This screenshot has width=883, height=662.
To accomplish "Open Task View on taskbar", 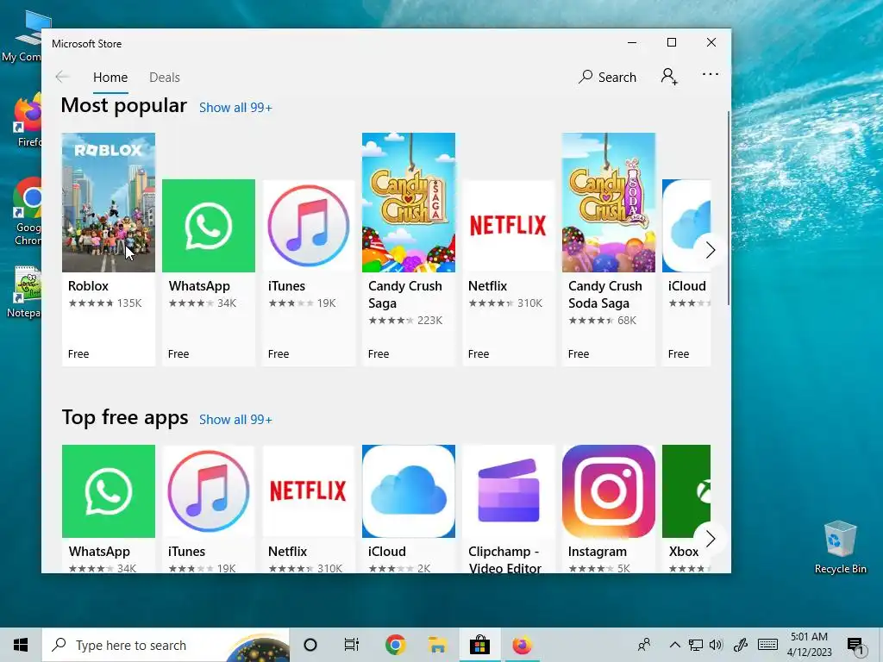I will pyautogui.click(x=352, y=645).
